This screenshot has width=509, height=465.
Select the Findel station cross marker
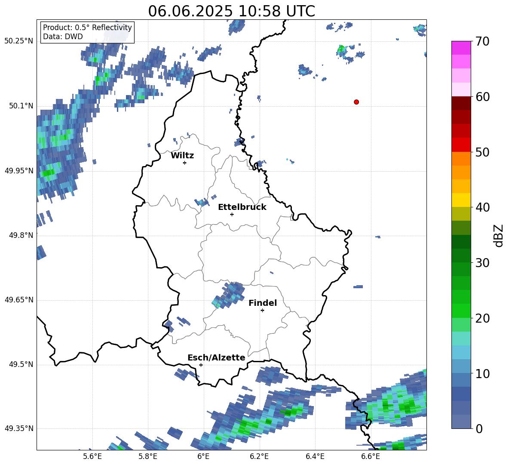[262, 311]
